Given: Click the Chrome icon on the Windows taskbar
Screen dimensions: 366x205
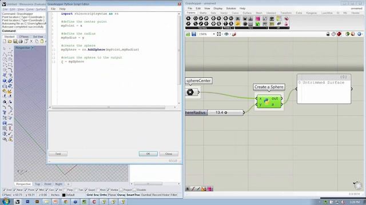Looking at the screenshot, I should (x=66, y=202).
